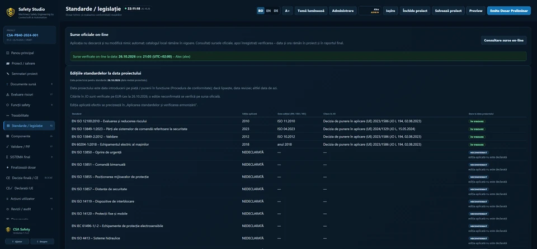This screenshot has width=537, height=249.
Task: Click Închide proiect button
Action: point(415,11)
